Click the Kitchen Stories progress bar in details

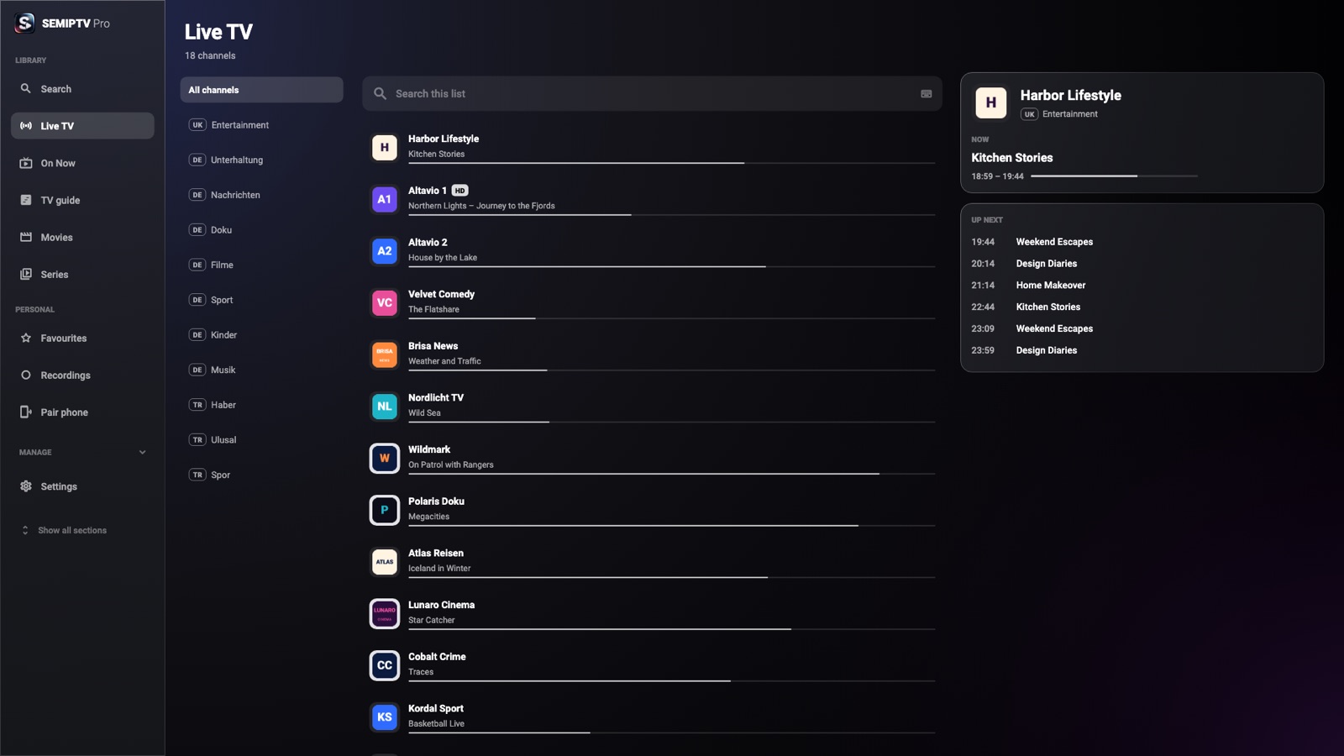pos(1114,176)
